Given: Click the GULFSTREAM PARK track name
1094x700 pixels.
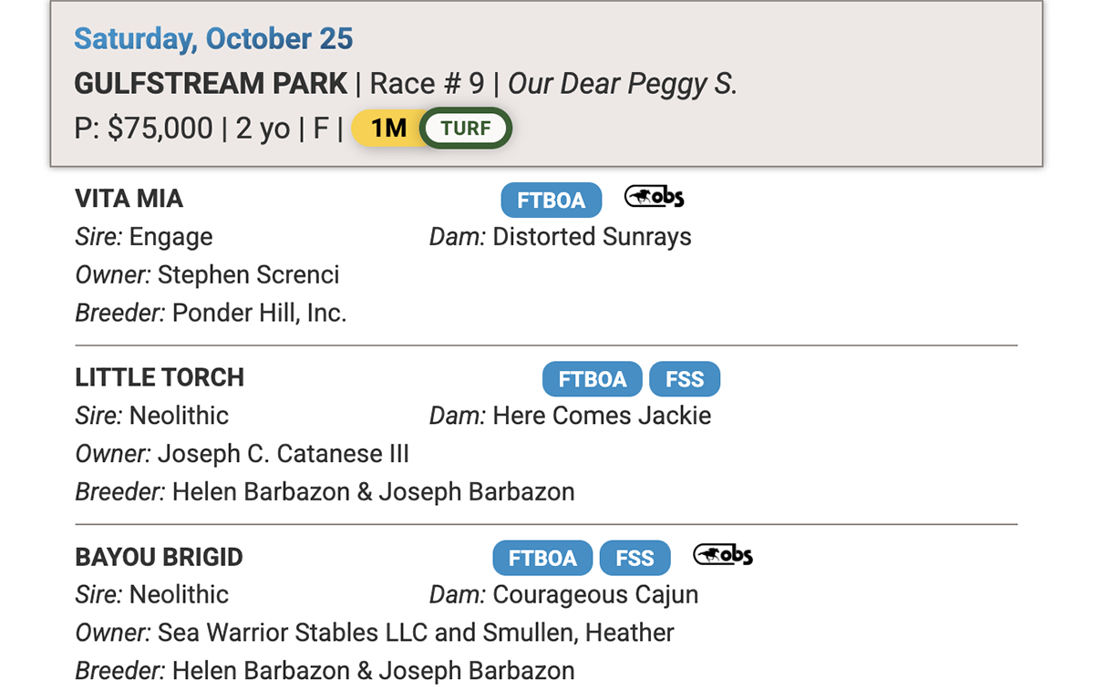Looking at the screenshot, I should click(x=211, y=84).
